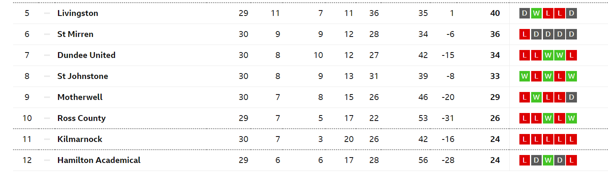Click St Mirren's red L form badge
Image resolution: width=608 pixels, height=176 pixels.
pos(524,34)
